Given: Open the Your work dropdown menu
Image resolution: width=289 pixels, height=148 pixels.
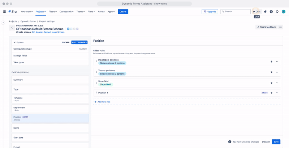Looking at the screenshot, I should (27, 12).
